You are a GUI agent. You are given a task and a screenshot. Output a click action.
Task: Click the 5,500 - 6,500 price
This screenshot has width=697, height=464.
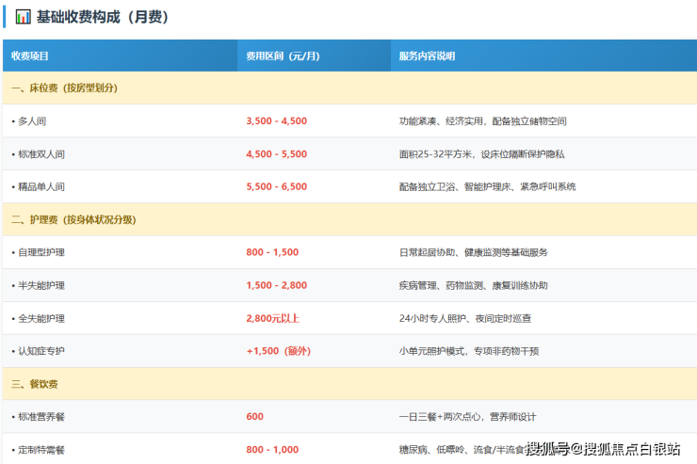pyautogui.click(x=276, y=186)
